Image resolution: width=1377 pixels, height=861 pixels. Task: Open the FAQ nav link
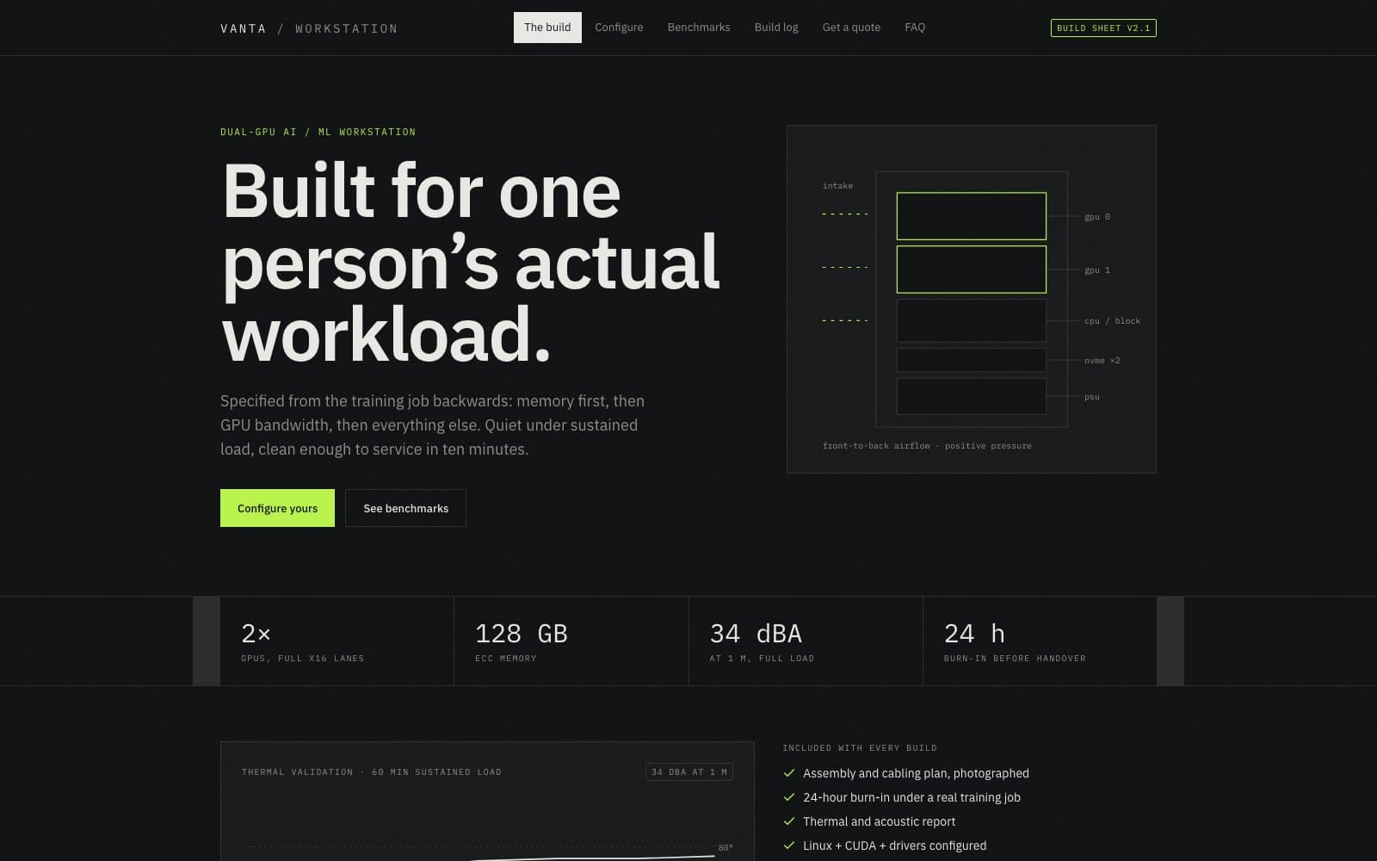tap(915, 28)
